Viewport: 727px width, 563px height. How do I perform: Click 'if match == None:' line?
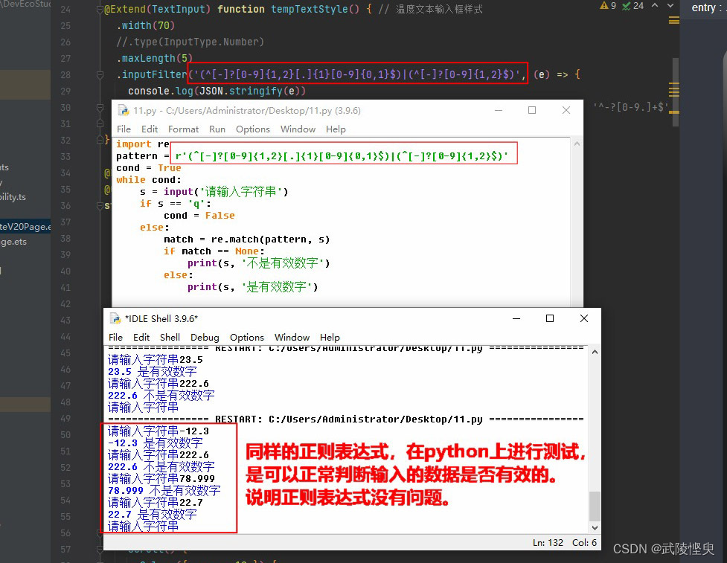point(214,251)
